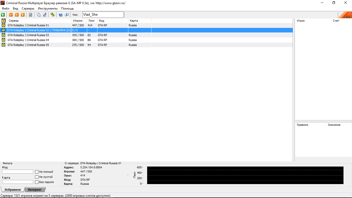Click the lock icon column header
The width and height of the screenshot is (352, 198).
(x=4, y=21)
